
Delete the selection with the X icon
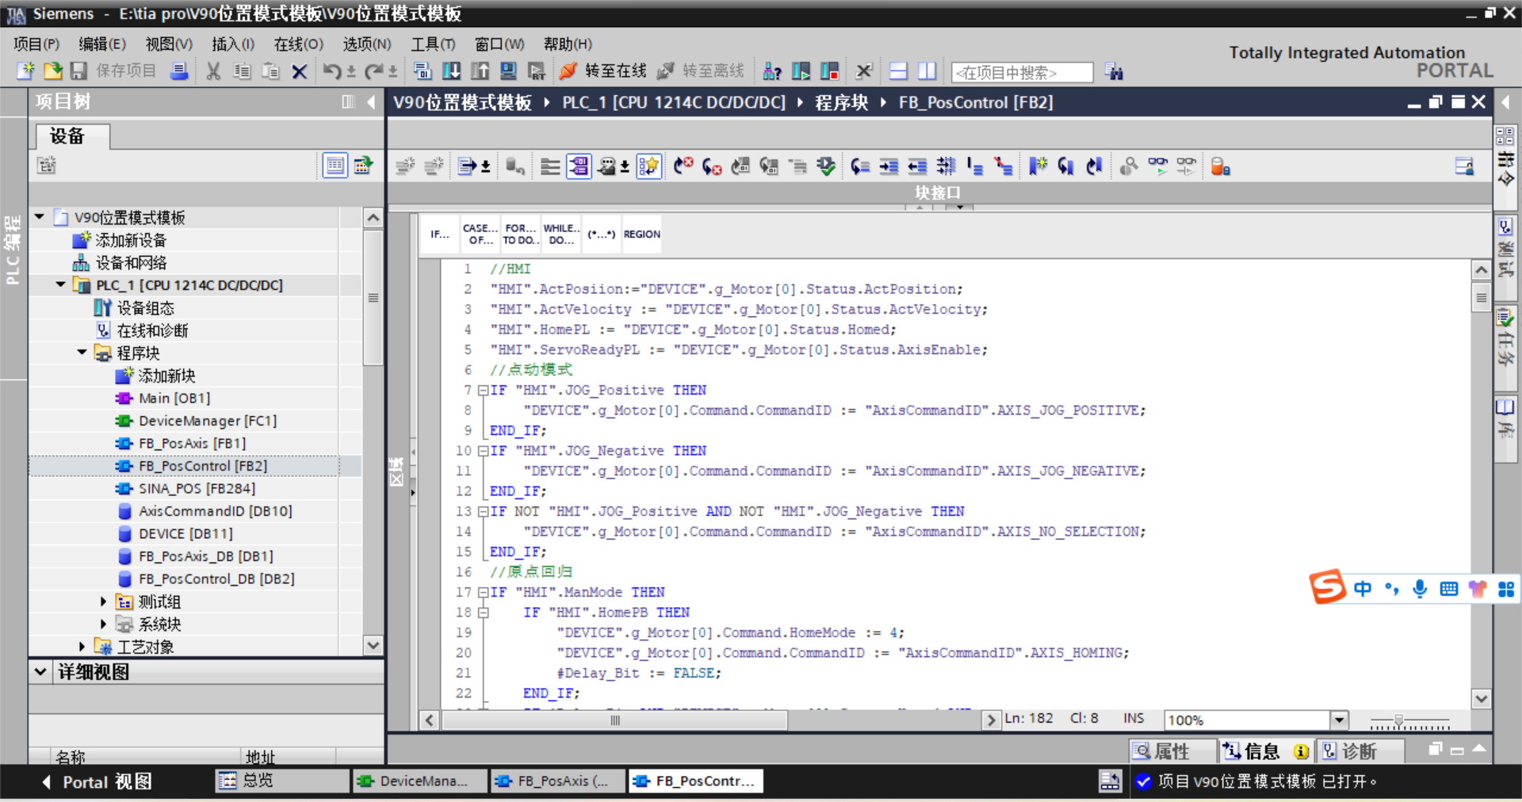coord(299,71)
